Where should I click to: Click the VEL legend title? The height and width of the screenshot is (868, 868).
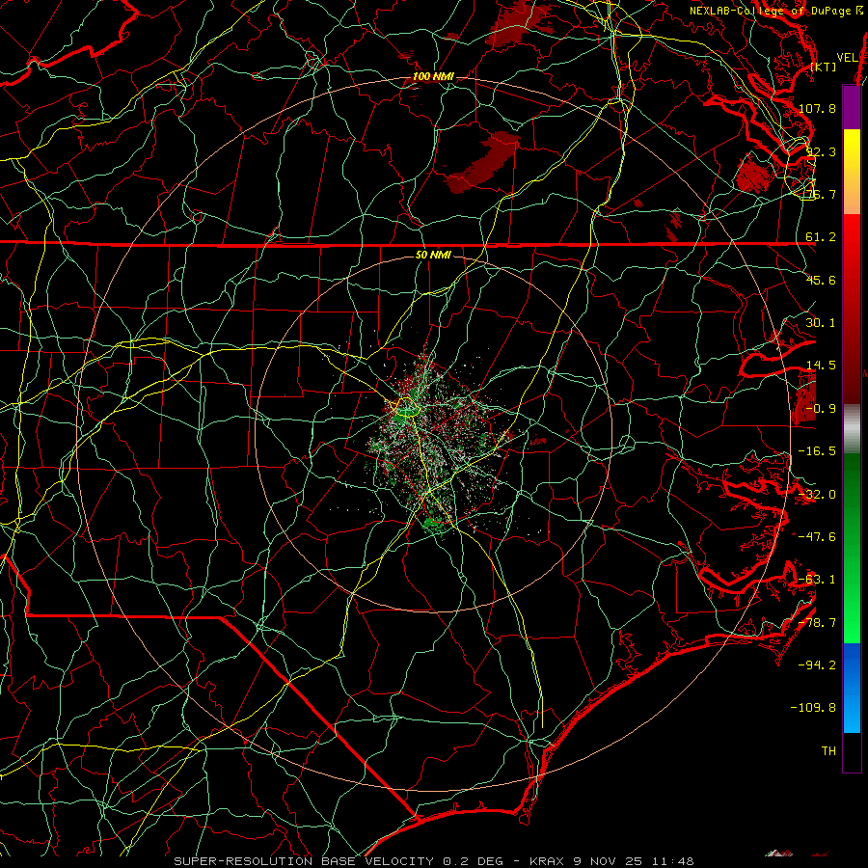tap(847, 58)
